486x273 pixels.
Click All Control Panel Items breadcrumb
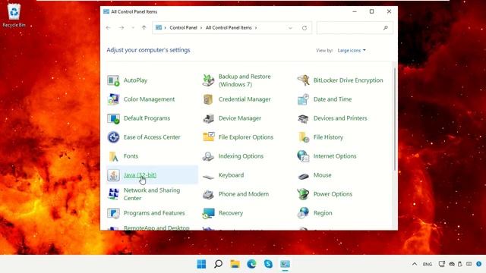coord(229,27)
